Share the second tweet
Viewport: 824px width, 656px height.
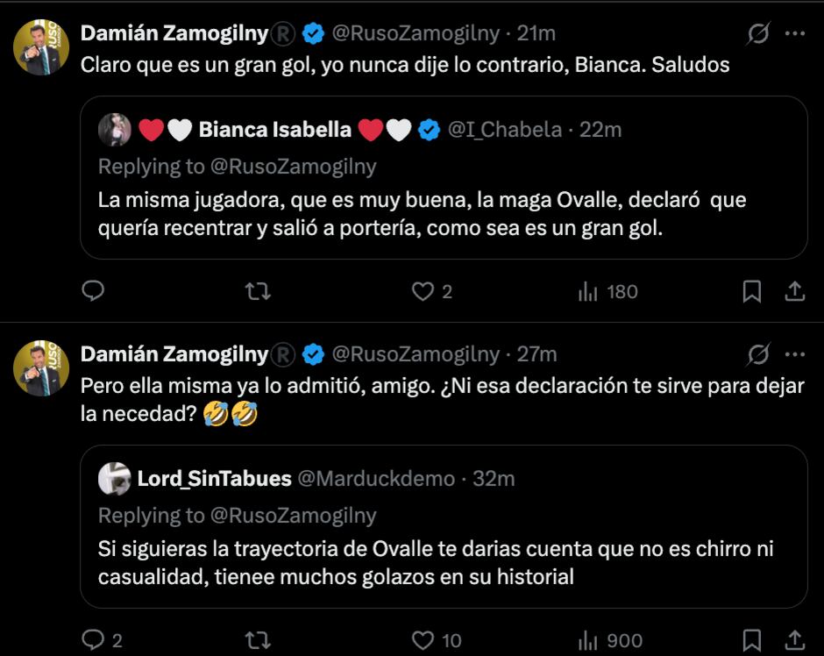coord(794,640)
